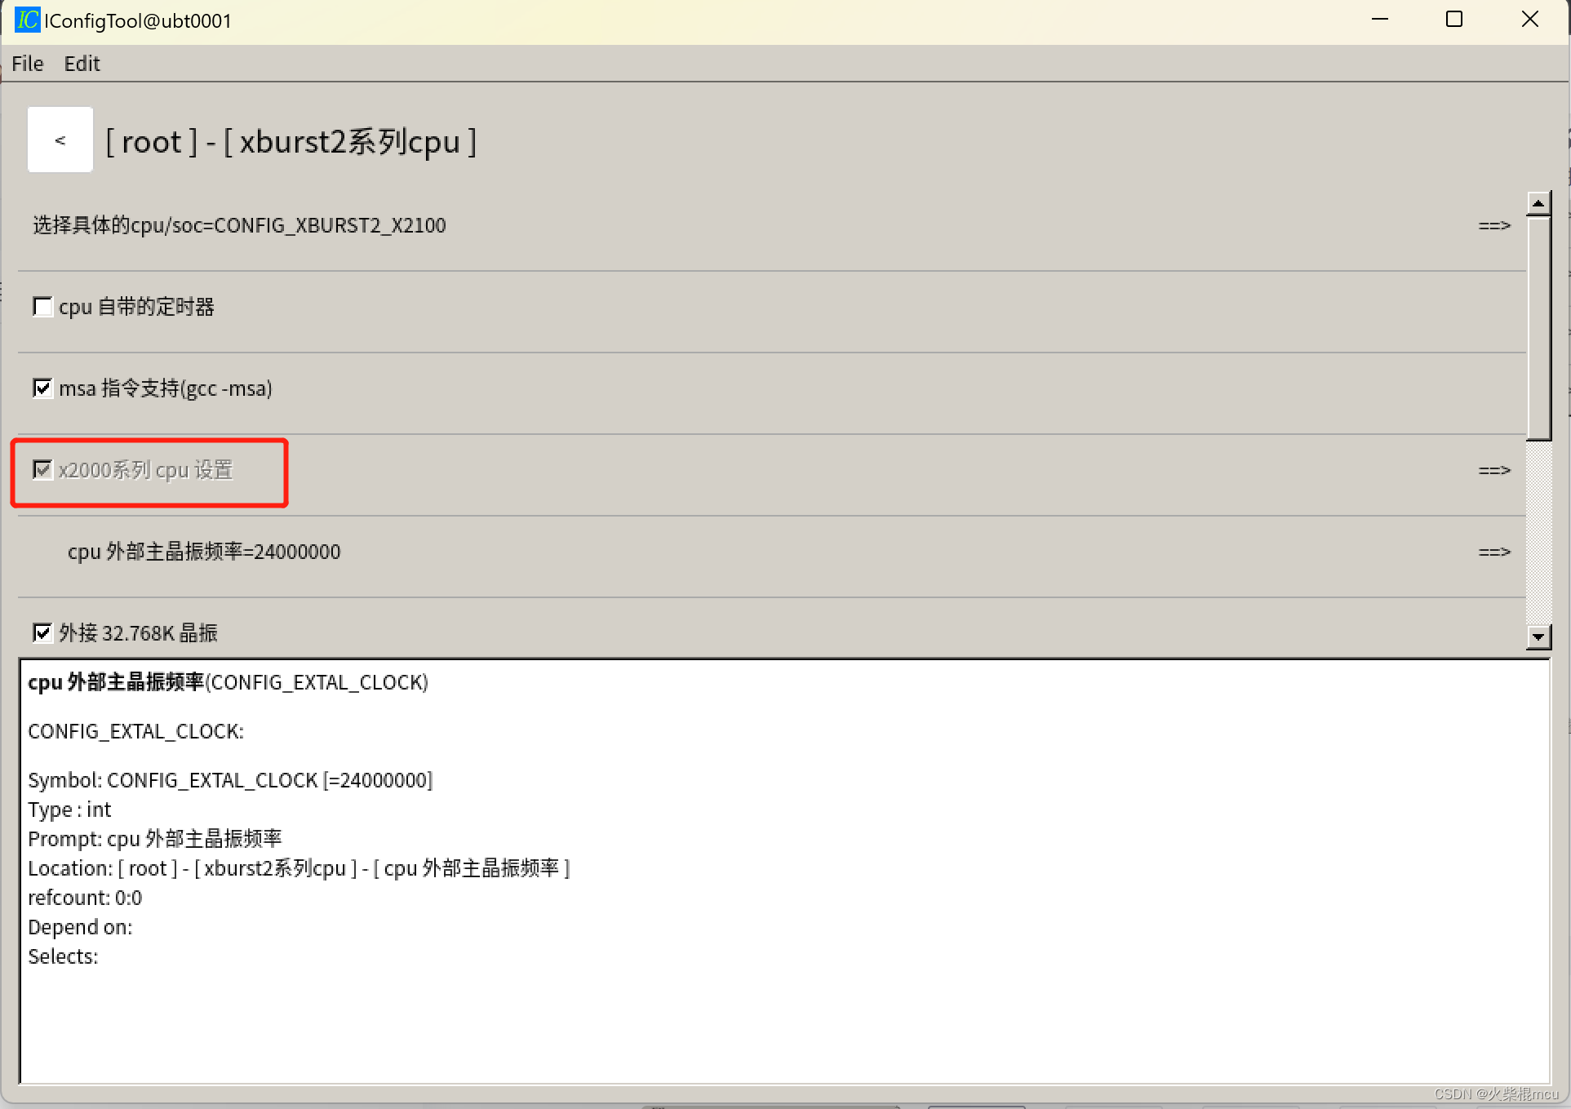The height and width of the screenshot is (1109, 1571).
Task: Open arrow for x2000 series cpu settings
Action: (x=1493, y=470)
